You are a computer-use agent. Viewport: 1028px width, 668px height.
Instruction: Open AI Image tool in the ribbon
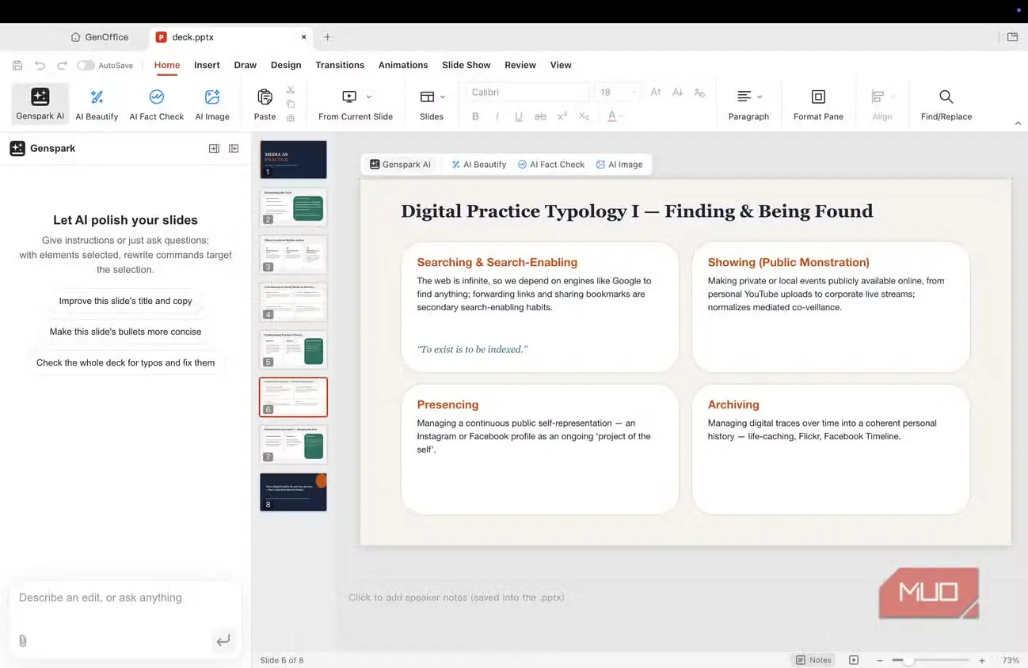click(x=212, y=104)
